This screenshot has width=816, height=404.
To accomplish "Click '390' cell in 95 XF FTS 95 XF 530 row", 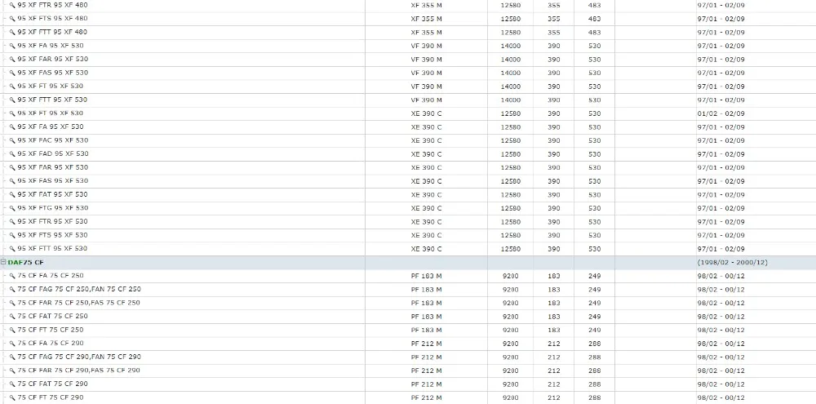I will click(x=554, y=235).
